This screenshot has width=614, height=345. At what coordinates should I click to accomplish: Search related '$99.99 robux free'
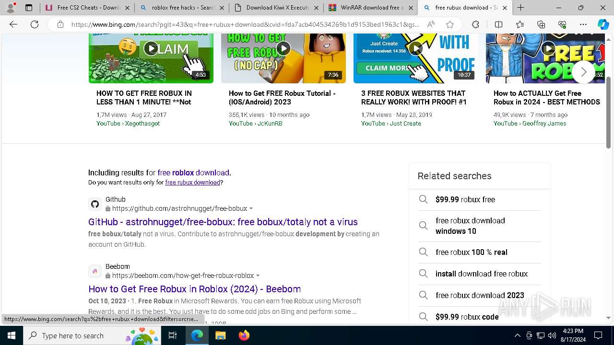480,199
